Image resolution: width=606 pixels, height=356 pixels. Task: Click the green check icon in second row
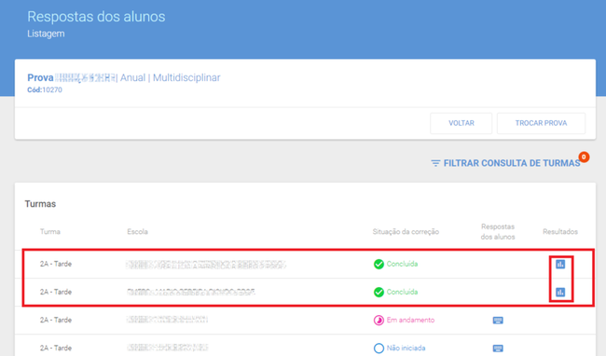click(379, 292)
